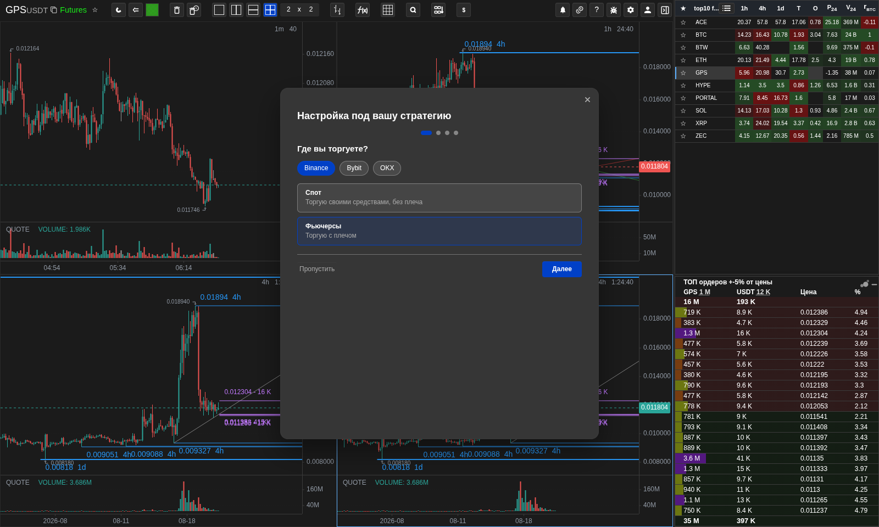
Task: Click the trash delete icon in toolbar
Action: pyautogui.click(x=177, y=10)
